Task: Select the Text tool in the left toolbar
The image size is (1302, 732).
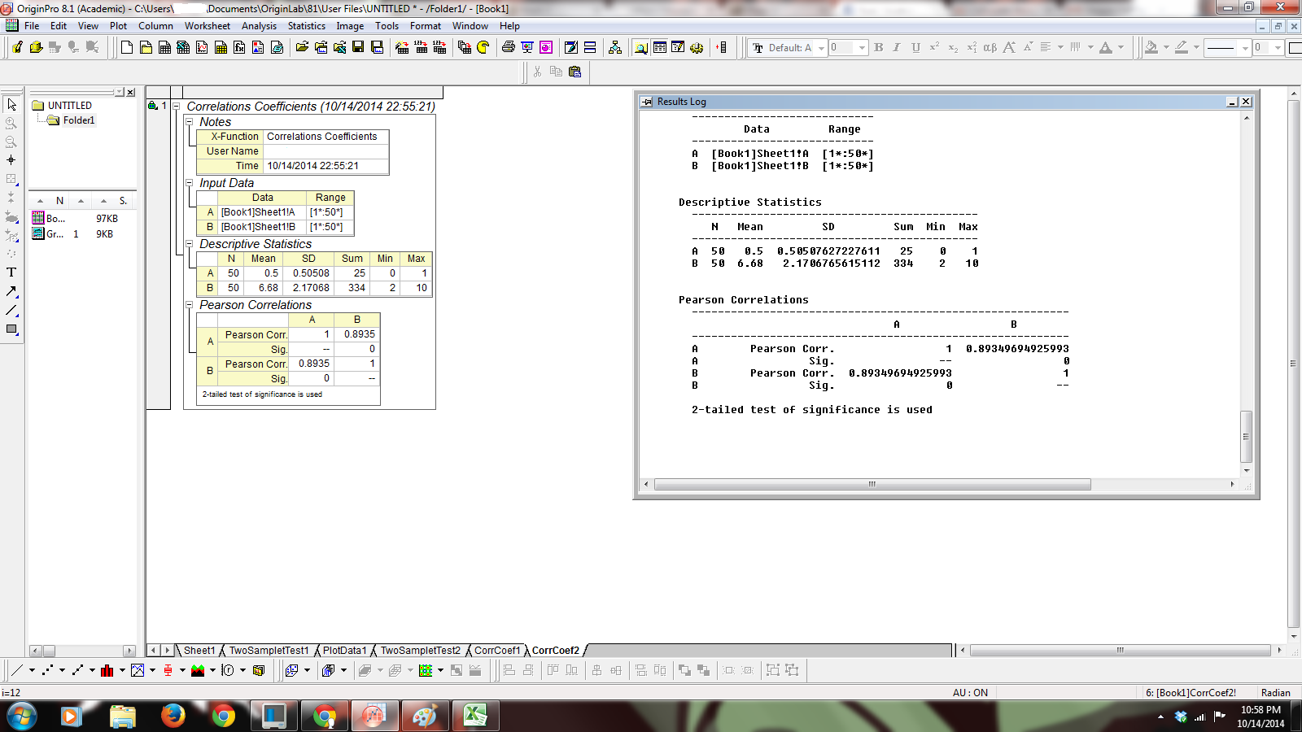Action: pos(11,272)
